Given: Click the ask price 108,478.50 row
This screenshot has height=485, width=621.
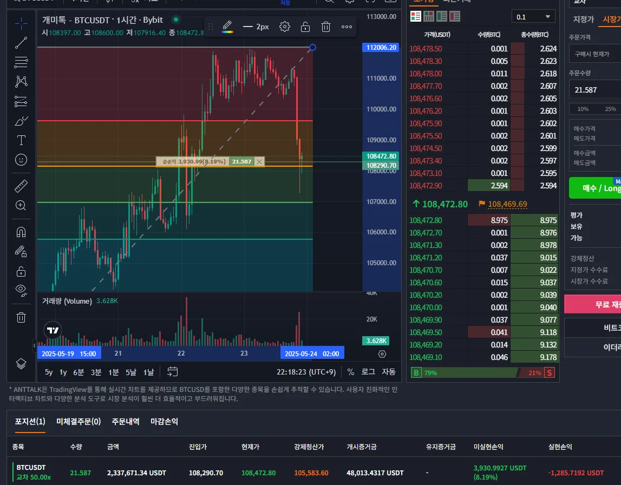Looking at the screenshot, I should click(483, 49).
